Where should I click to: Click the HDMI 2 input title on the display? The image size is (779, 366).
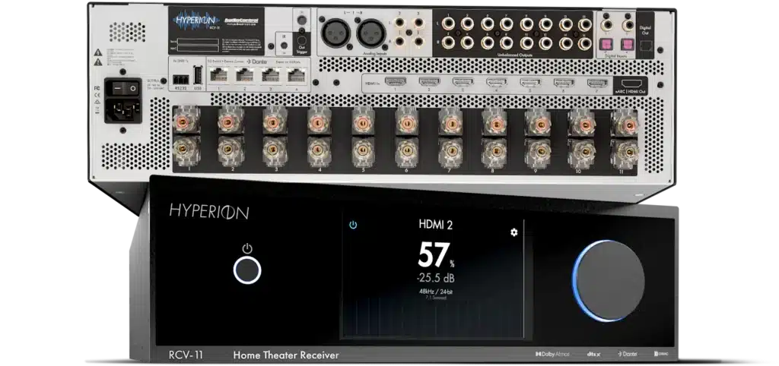click(x=436, y=226)
